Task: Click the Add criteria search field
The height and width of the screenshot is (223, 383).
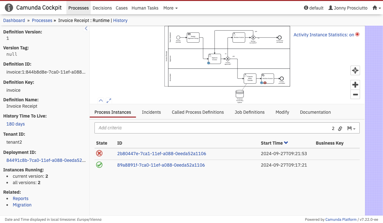Action: point(211,128)
